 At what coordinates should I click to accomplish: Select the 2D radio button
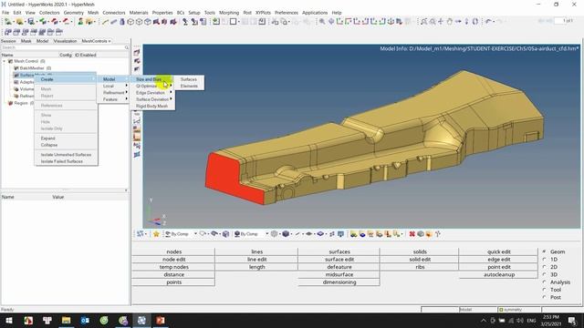[545, 267]
